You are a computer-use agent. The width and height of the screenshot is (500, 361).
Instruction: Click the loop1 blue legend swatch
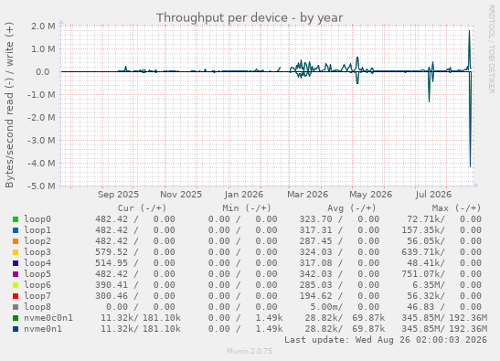click(x=16, y=230)
